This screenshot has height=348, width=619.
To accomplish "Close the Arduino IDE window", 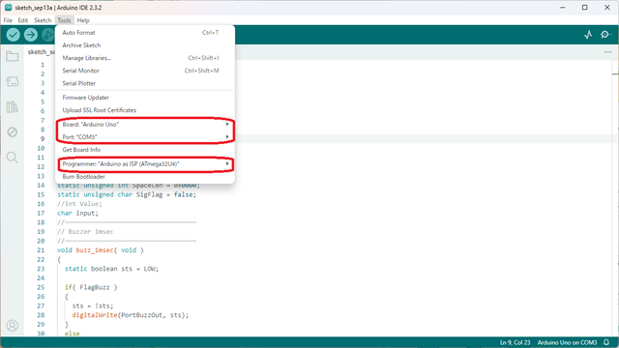I will click(607, 8).
